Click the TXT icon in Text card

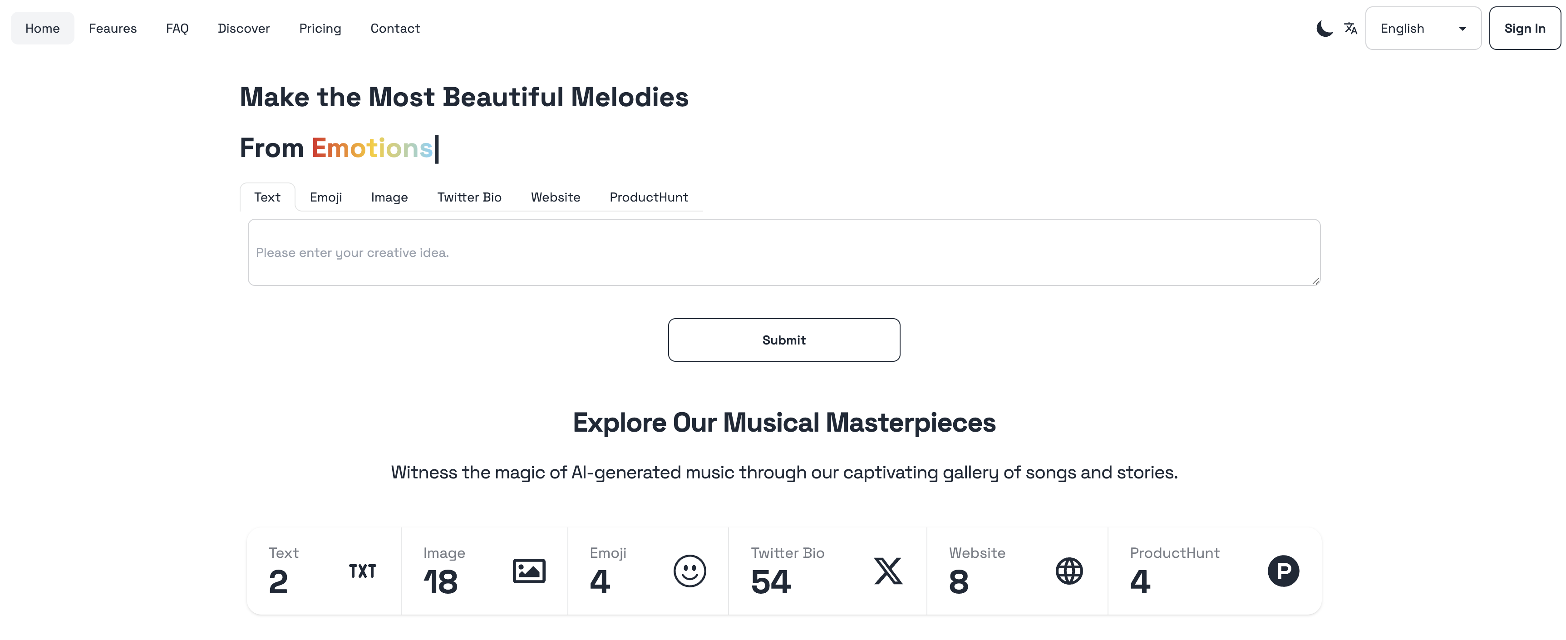click(362, 571)
